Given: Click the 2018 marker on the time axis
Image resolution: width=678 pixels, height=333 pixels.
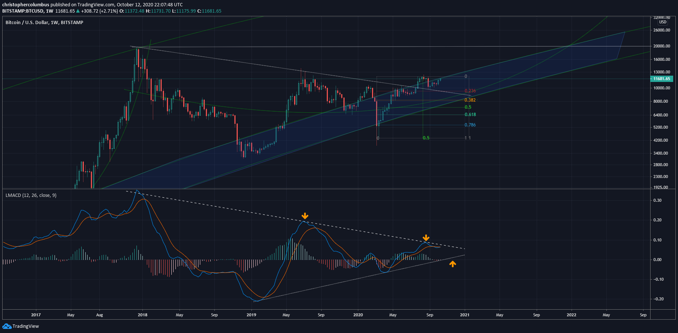Looking at the screenshot, I should tap(142, 315).
